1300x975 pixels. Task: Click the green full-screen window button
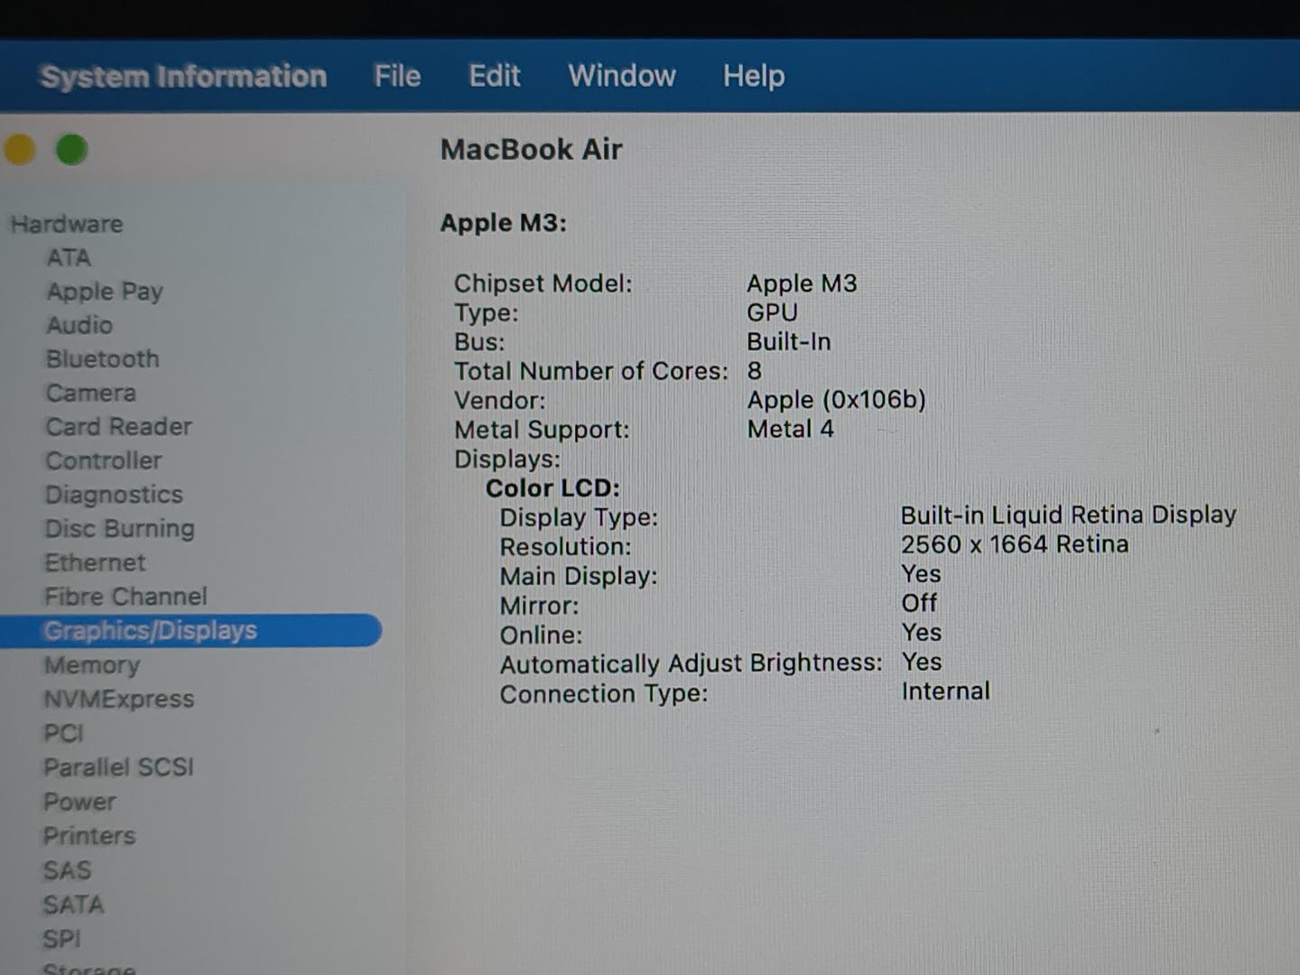[x=72, y=150]
